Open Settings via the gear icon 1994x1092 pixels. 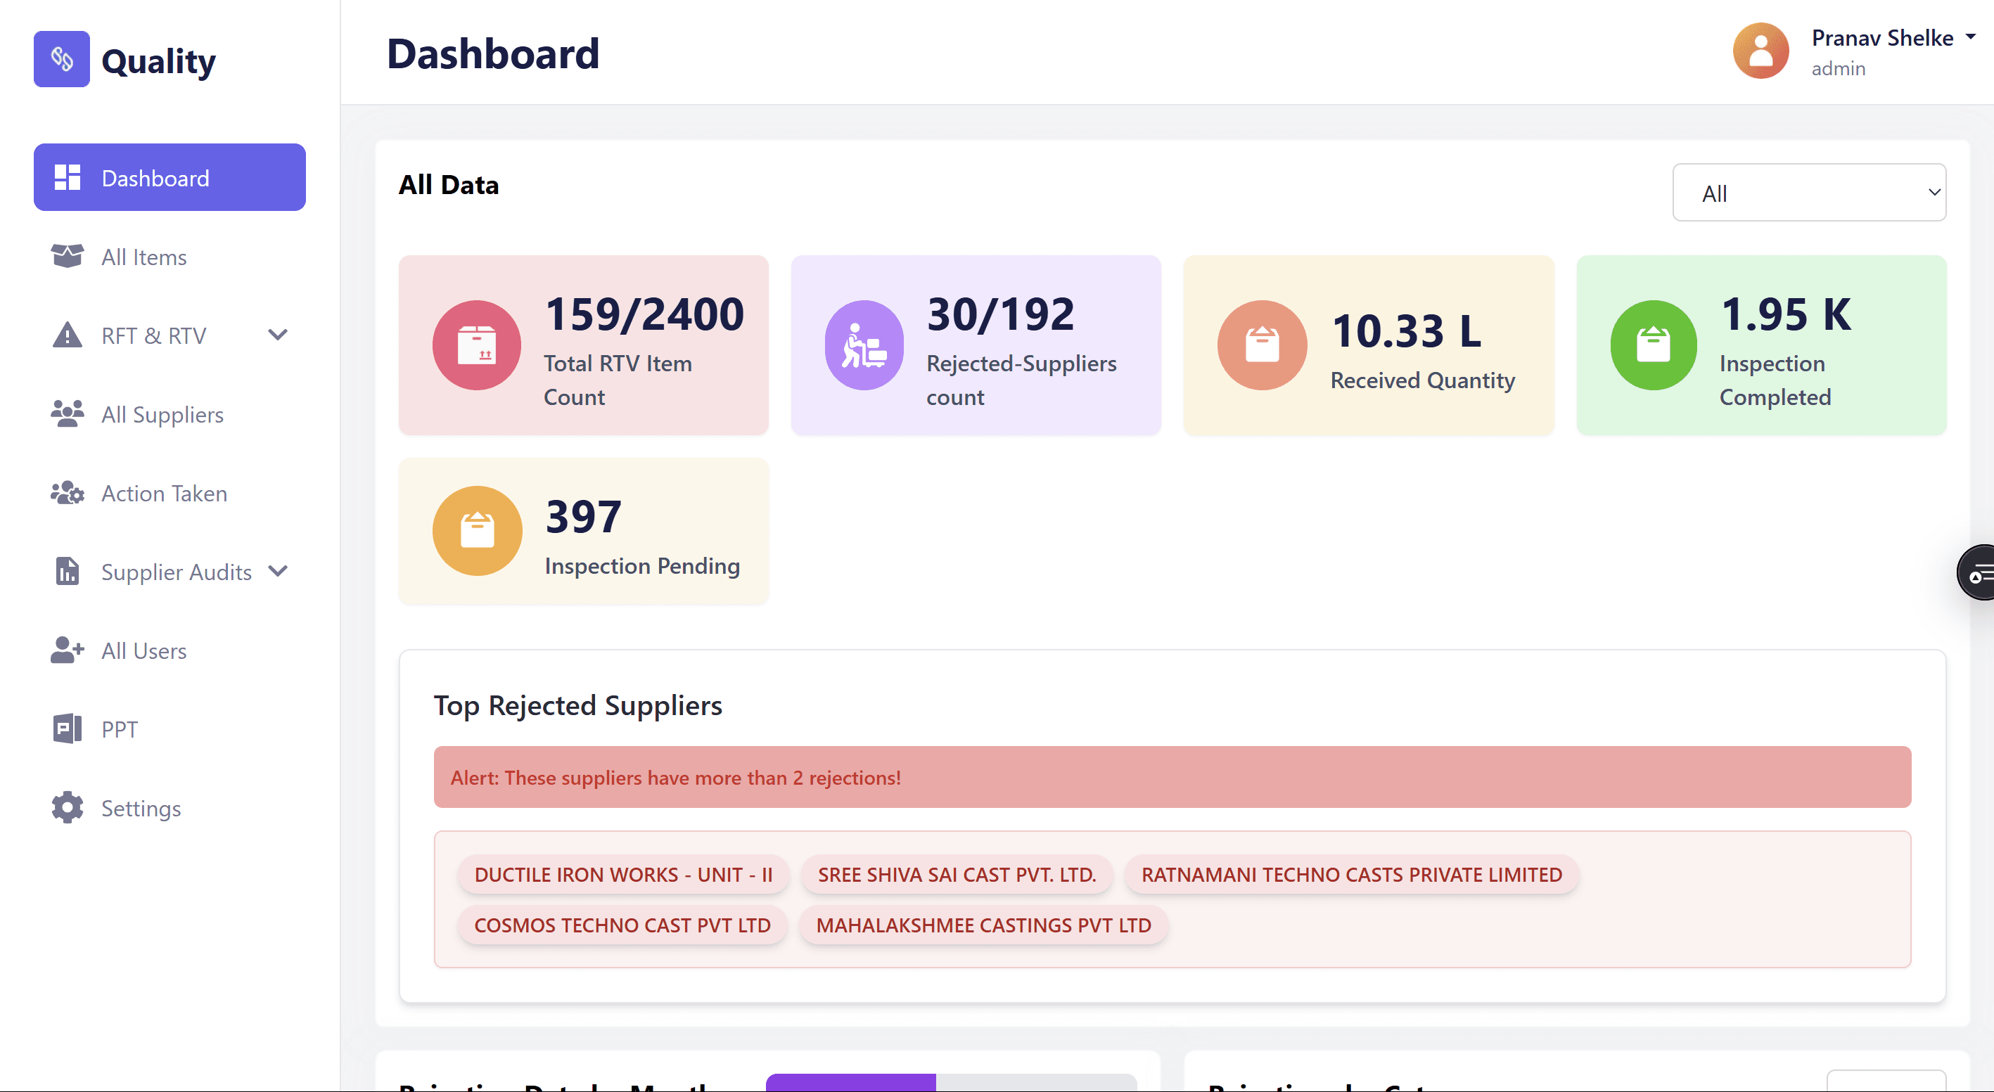point(67,807)
